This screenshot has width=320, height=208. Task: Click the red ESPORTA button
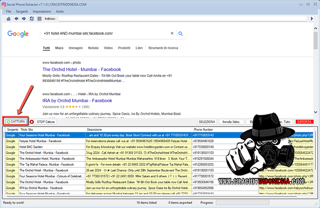click(304, 122)
